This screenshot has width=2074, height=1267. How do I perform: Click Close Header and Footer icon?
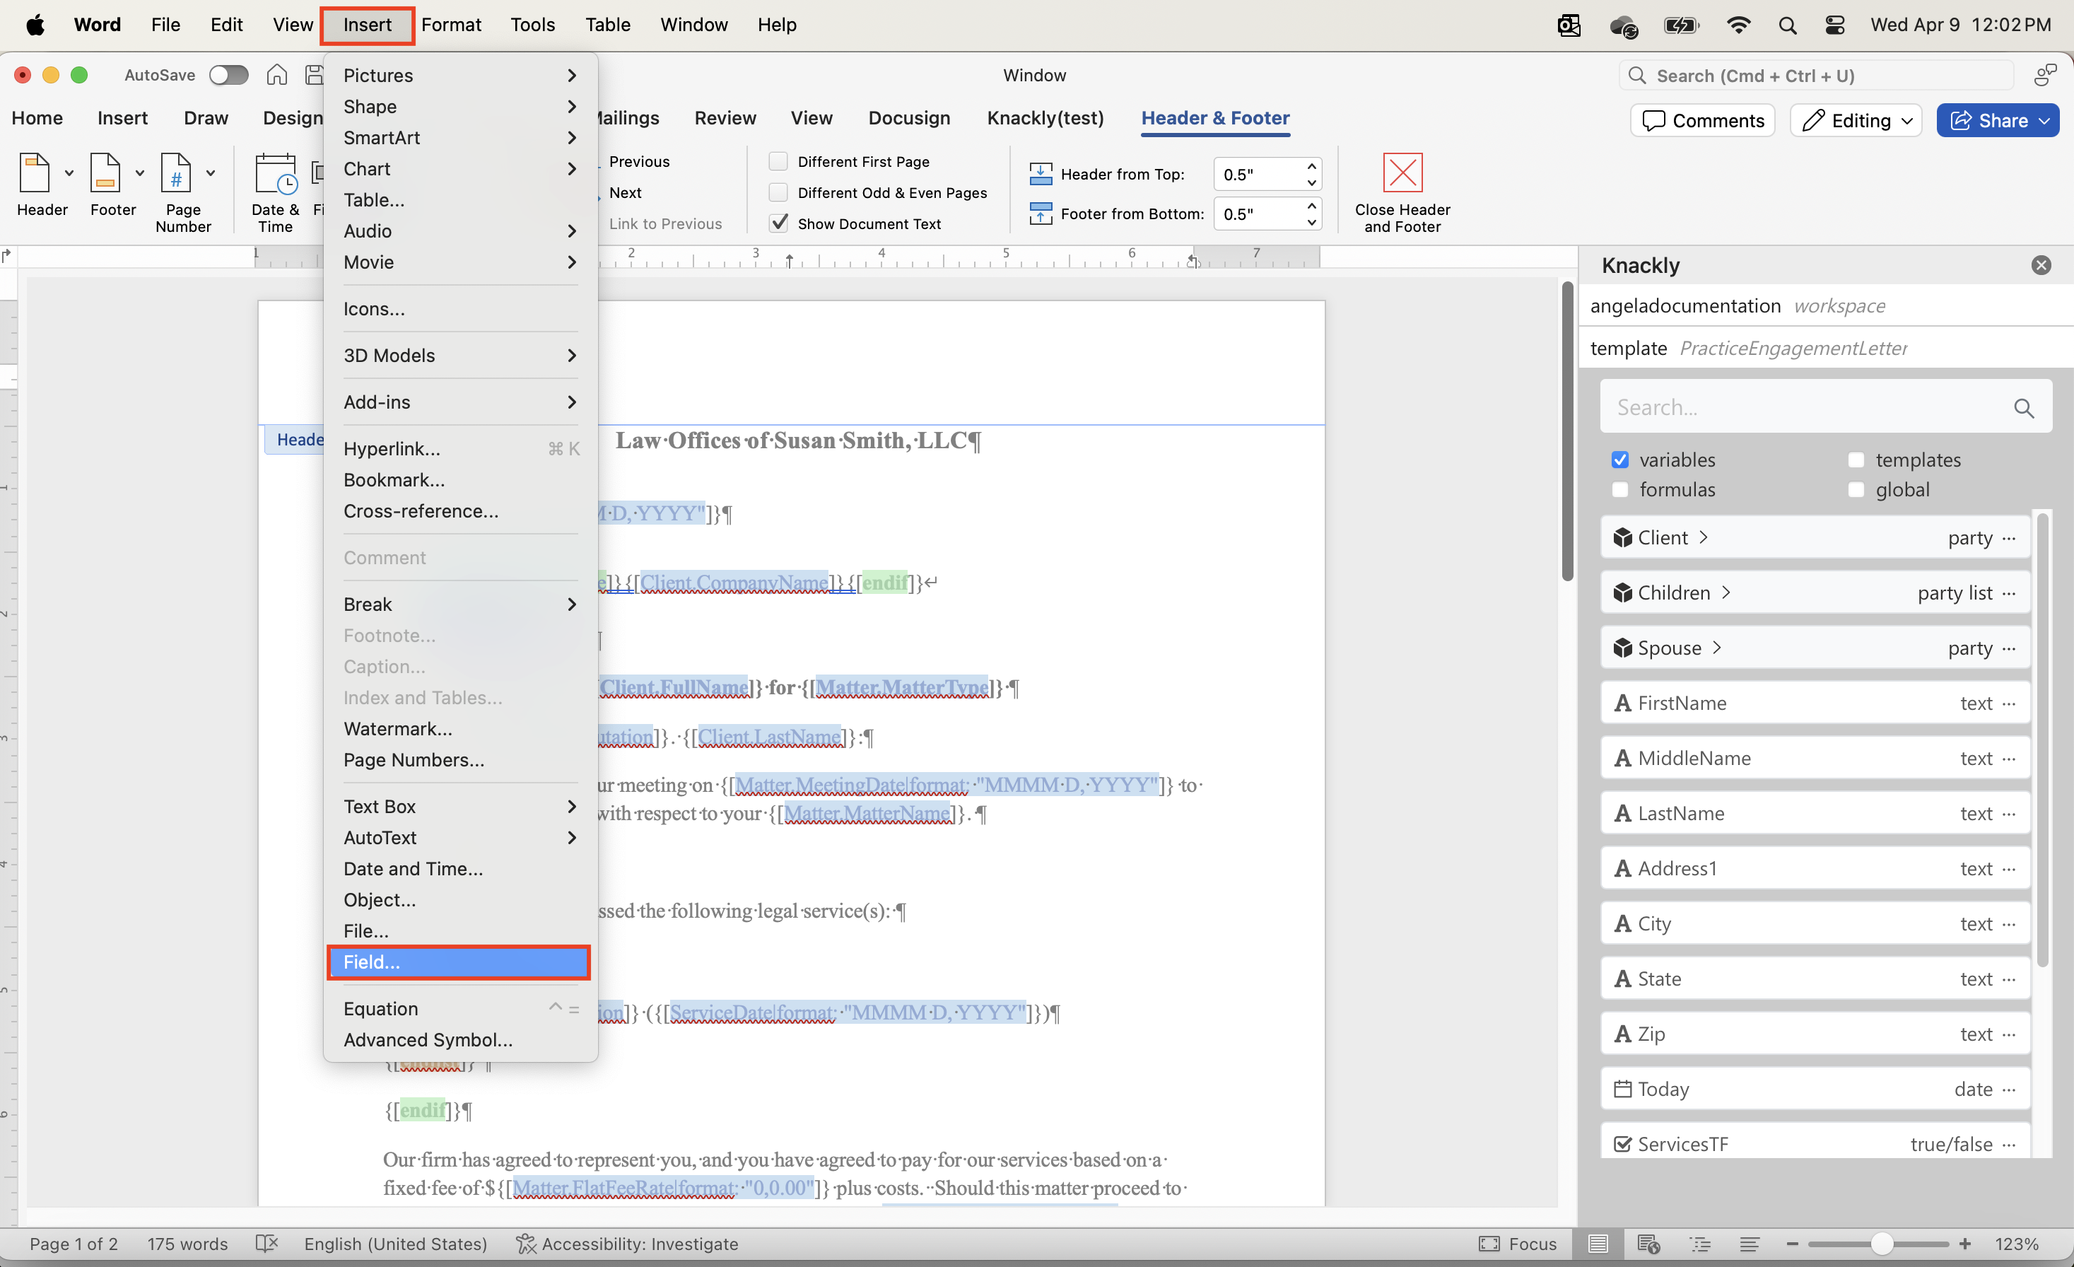[1402, 173]
